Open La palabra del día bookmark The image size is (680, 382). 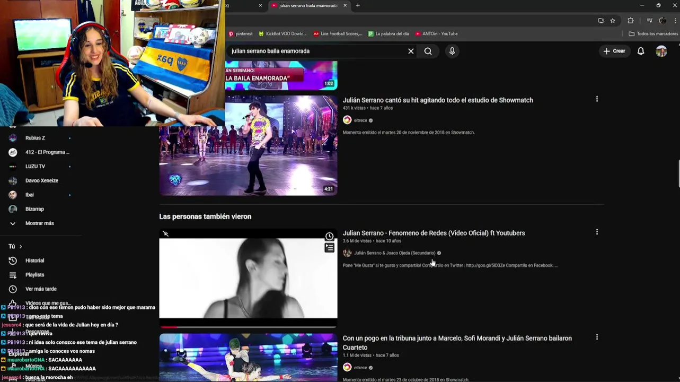pyautogui.click(x=388, y=33)
